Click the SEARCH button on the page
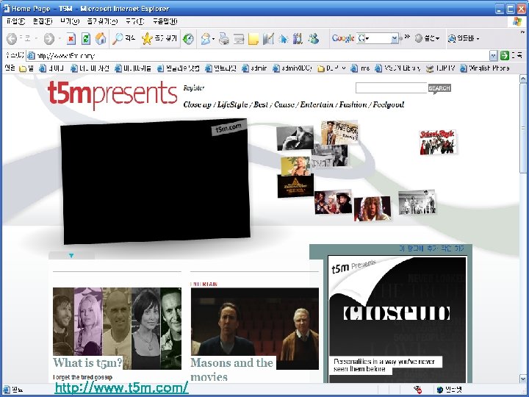Screen dimensions: 529x397 [439, 88]
